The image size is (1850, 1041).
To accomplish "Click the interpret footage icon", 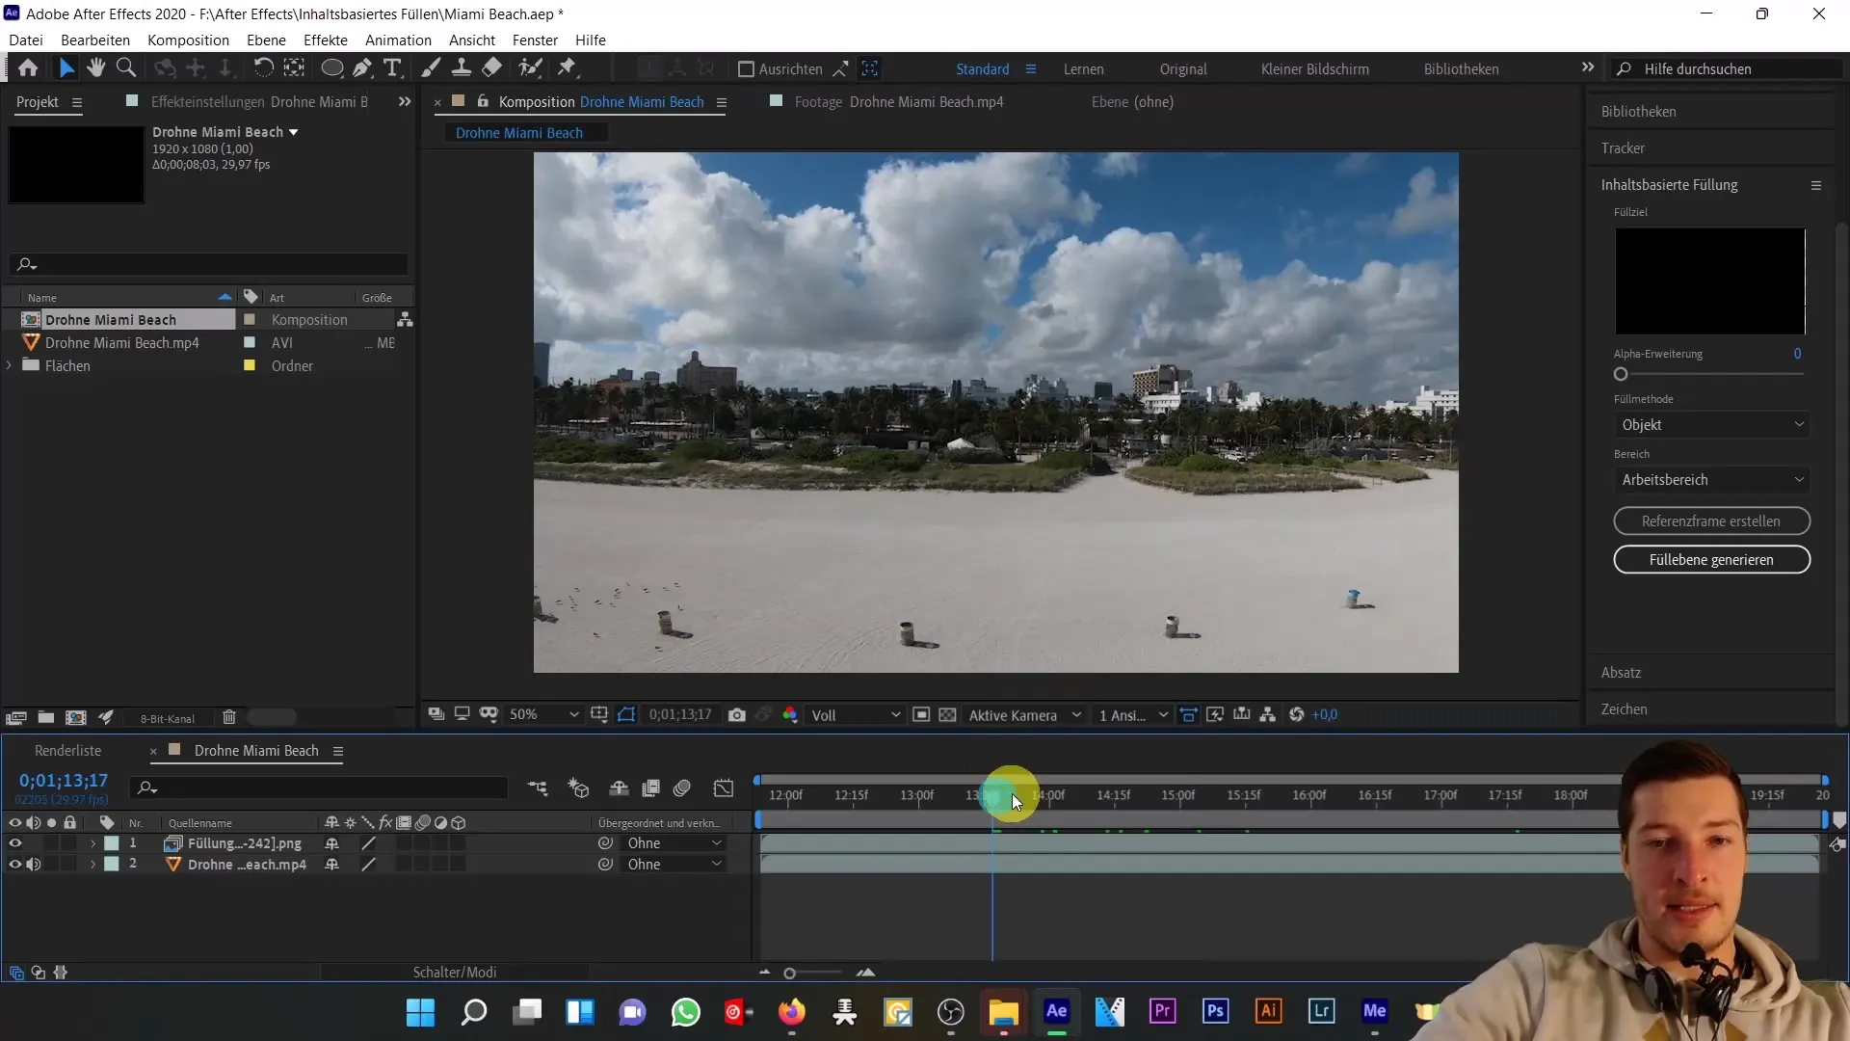I will 15,718.
